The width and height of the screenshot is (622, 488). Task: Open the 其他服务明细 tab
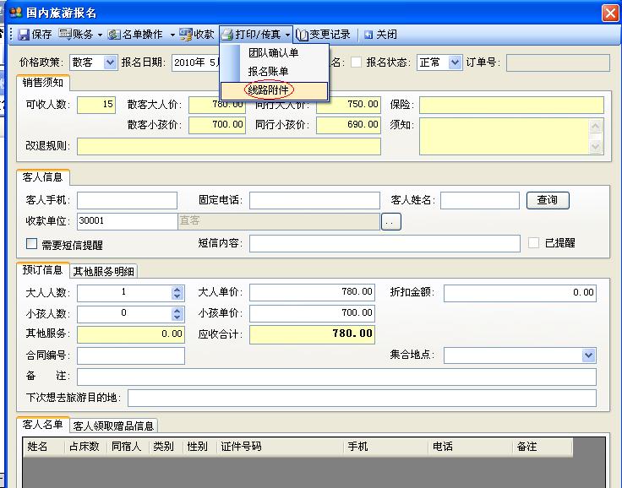point(104,271)
